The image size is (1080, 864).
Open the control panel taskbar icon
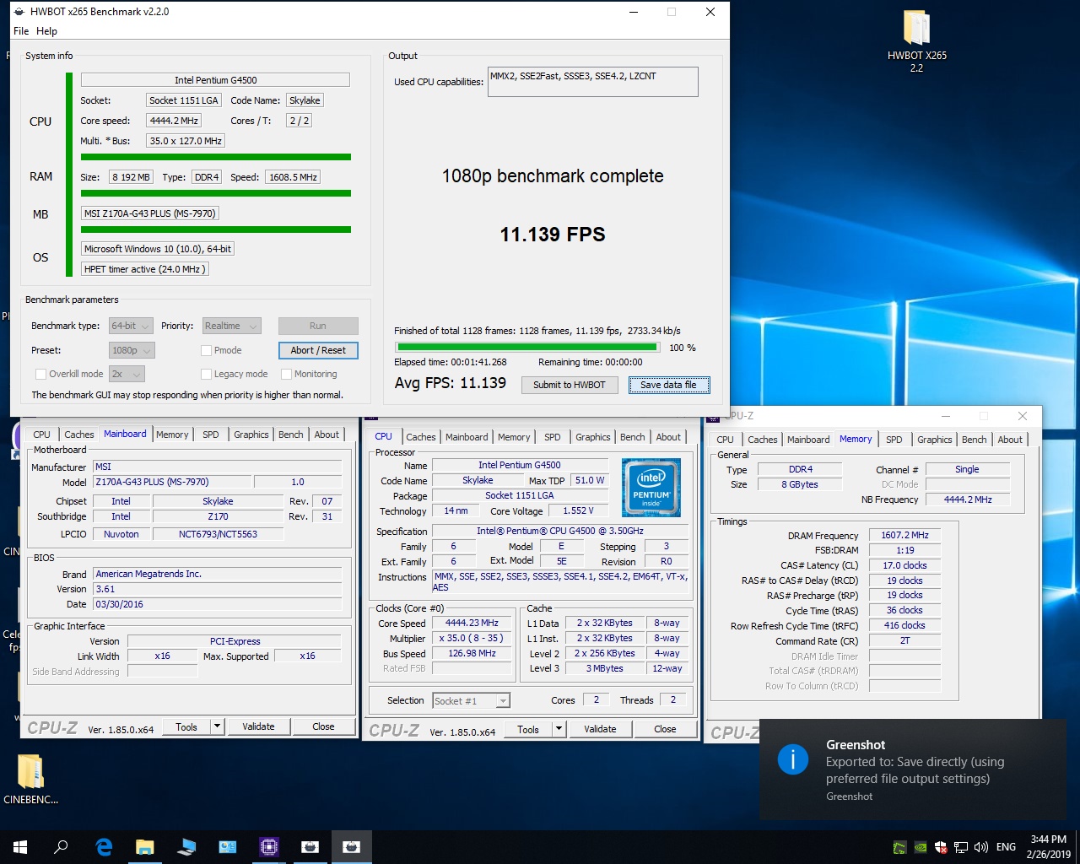click(x=228, y=846)
